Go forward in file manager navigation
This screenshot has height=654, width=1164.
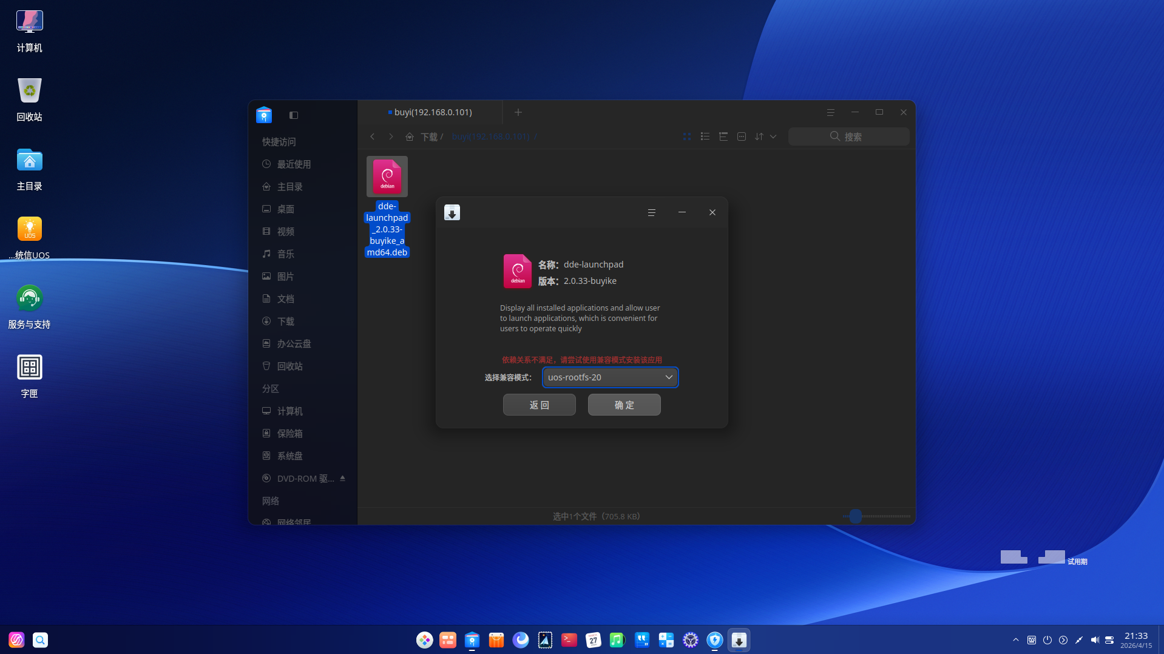pyautogui.click(x=391, y=137)
